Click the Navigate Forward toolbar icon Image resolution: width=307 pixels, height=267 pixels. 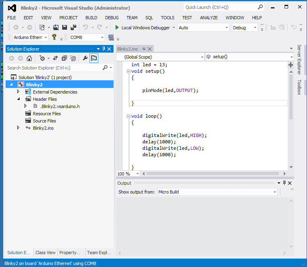30,27
